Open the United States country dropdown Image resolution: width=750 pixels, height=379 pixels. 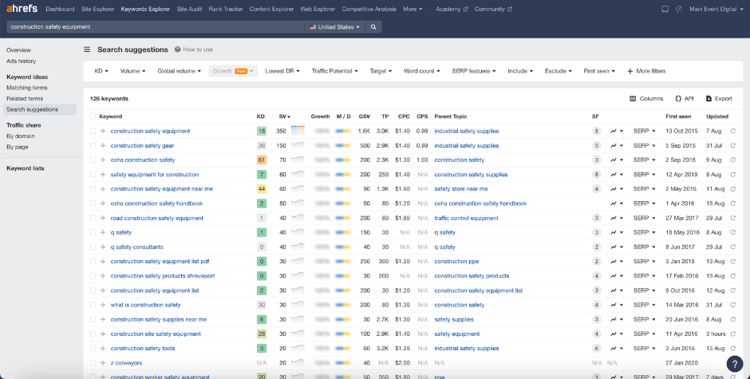pos(334,26)
